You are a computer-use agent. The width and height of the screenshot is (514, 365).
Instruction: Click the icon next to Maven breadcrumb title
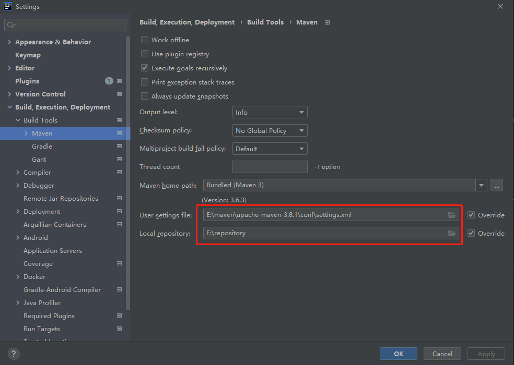coord(327,22)
